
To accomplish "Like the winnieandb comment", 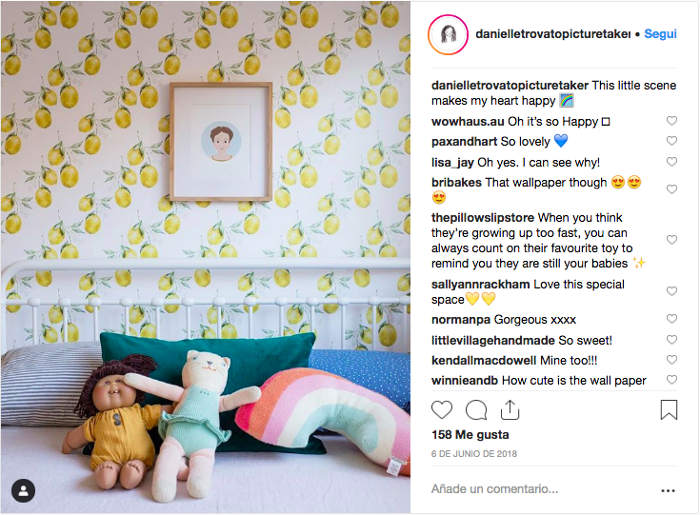I will (671, 380).
